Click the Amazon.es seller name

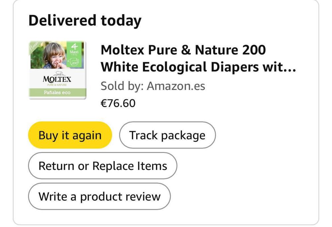[x=176, y=86]
